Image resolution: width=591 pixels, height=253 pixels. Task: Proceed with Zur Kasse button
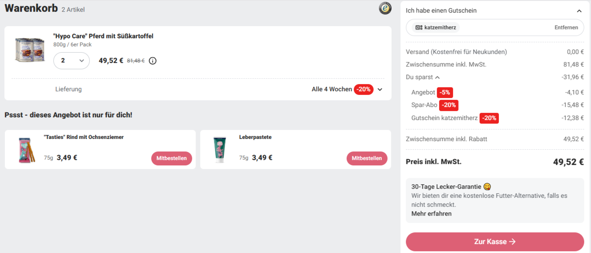[x=495, y=242]
